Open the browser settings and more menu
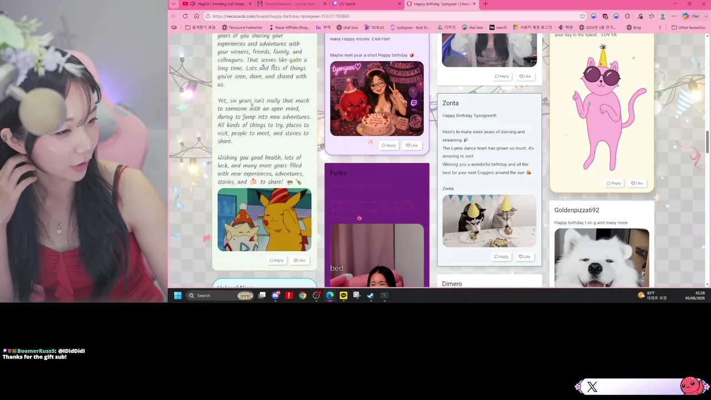 tap(673, 16)
